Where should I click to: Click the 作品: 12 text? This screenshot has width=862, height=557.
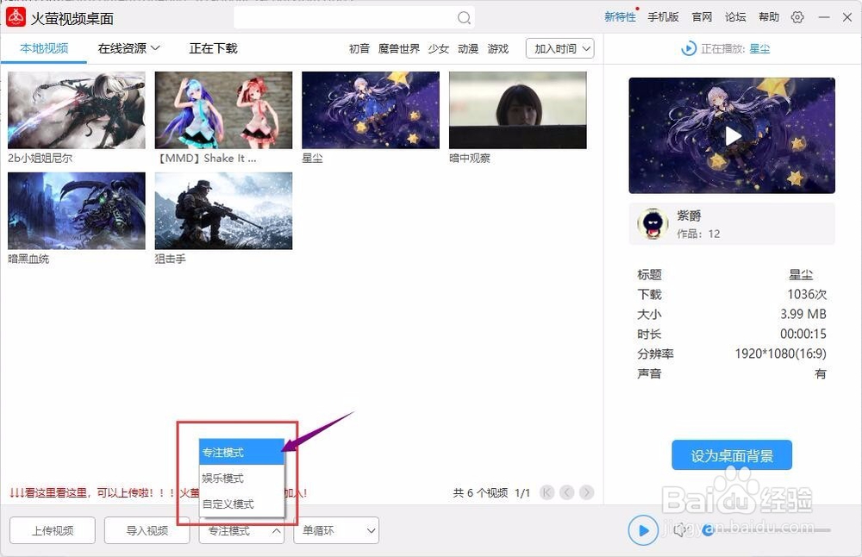(x=698, y=234)
